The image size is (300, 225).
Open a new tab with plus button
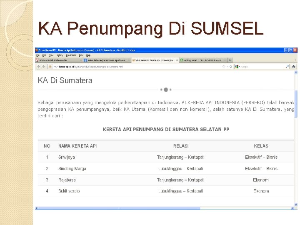point(230,60)
